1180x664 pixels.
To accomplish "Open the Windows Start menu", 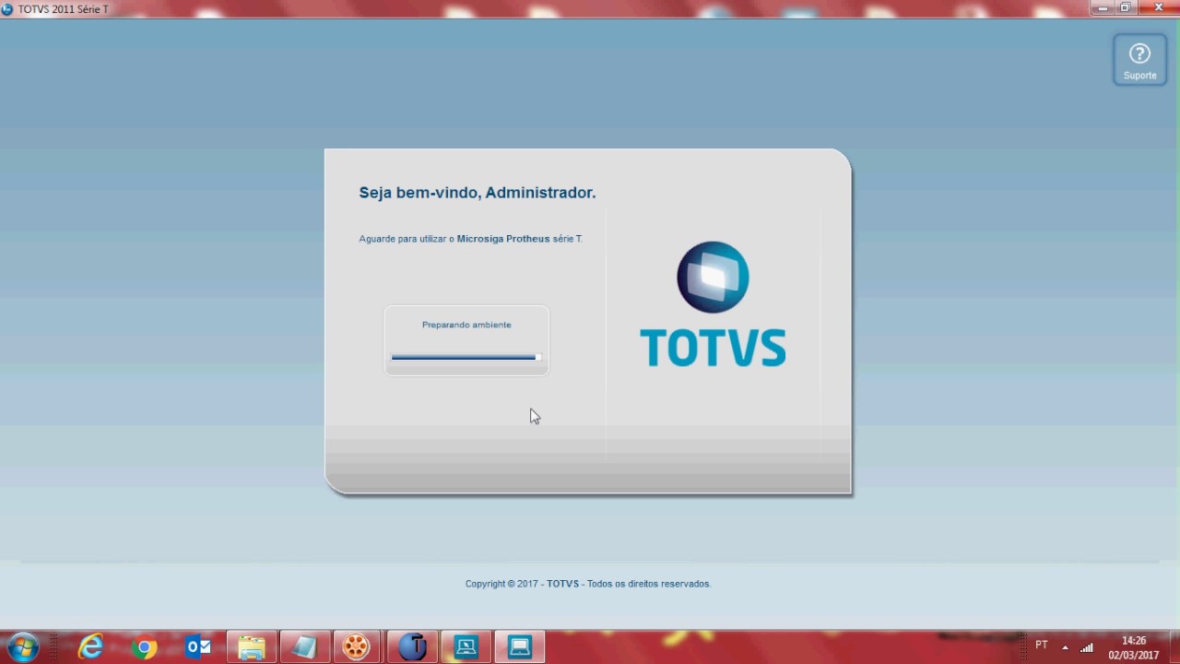I will point(23,647).
